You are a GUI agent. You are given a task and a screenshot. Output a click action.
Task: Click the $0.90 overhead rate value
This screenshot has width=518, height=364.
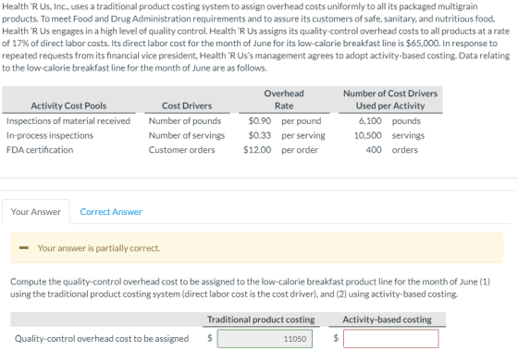(260, 120)
